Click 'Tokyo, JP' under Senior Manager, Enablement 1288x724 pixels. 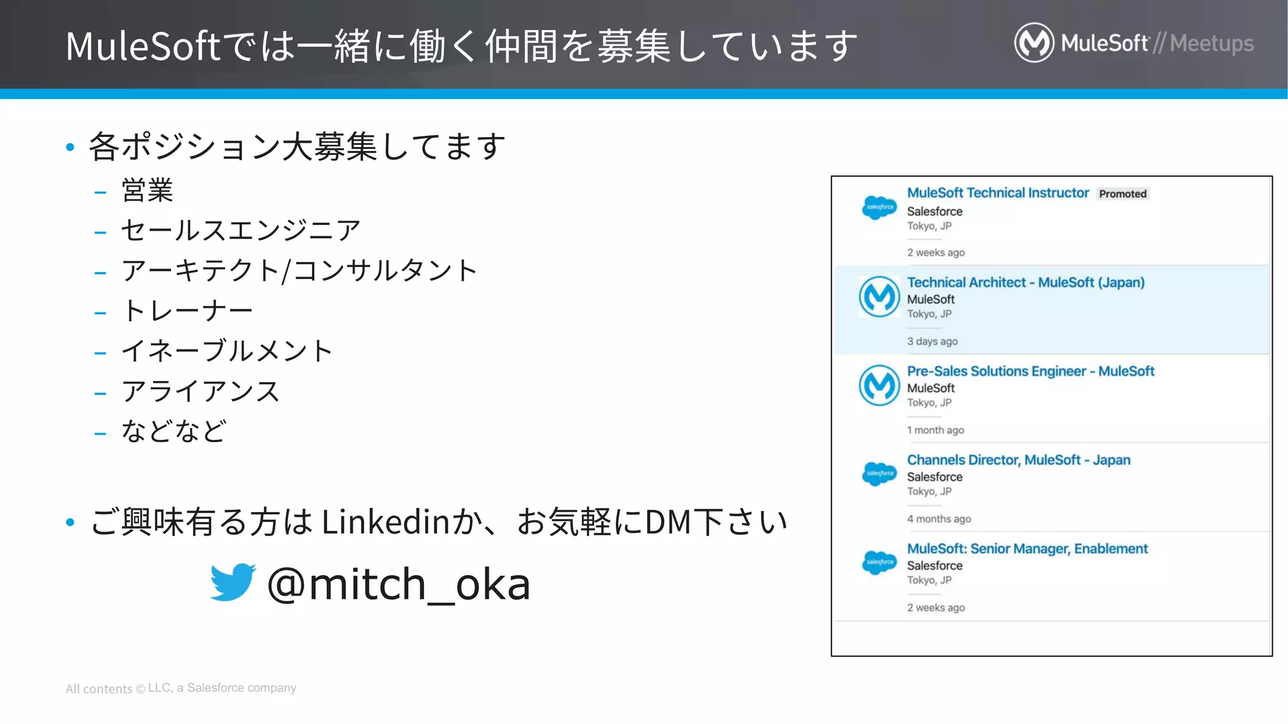click(930, 580)
